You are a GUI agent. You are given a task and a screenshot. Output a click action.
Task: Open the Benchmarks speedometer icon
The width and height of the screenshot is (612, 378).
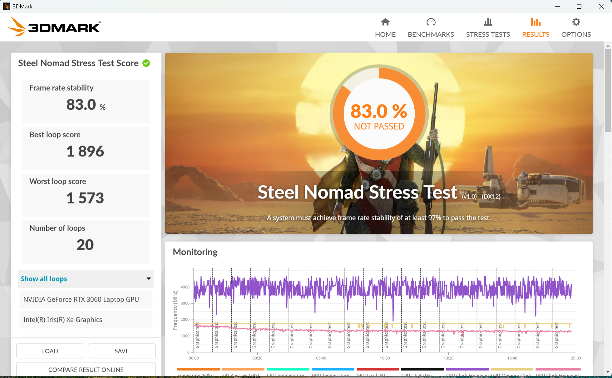pyautogui.click(x=431, y=22)
